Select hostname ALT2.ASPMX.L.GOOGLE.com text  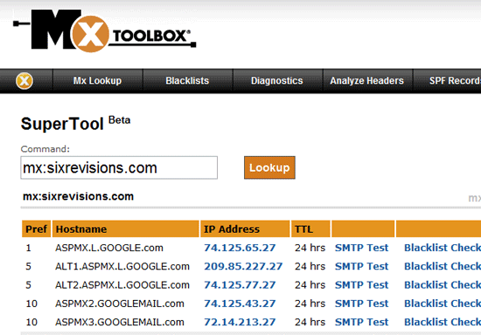[x=122, y=285]
